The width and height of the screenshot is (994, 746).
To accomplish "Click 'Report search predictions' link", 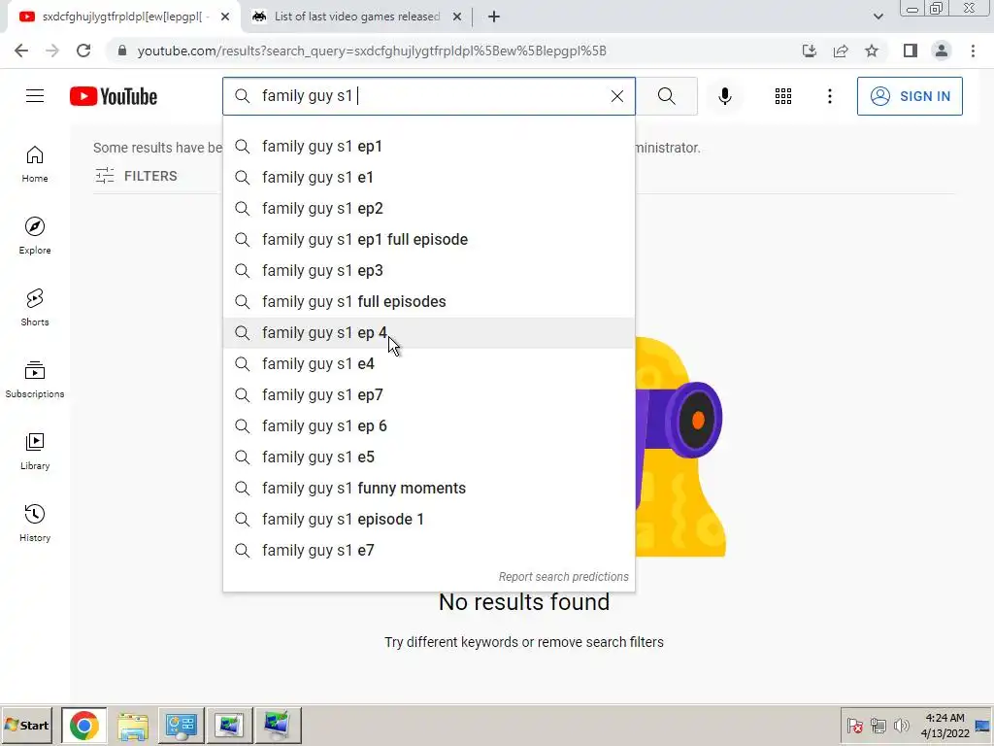I will click(564, 577).
